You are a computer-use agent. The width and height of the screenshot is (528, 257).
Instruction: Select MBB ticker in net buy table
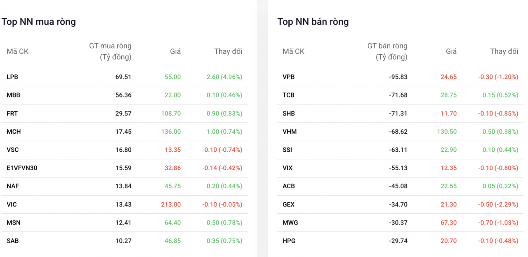[x=13, y=95]
